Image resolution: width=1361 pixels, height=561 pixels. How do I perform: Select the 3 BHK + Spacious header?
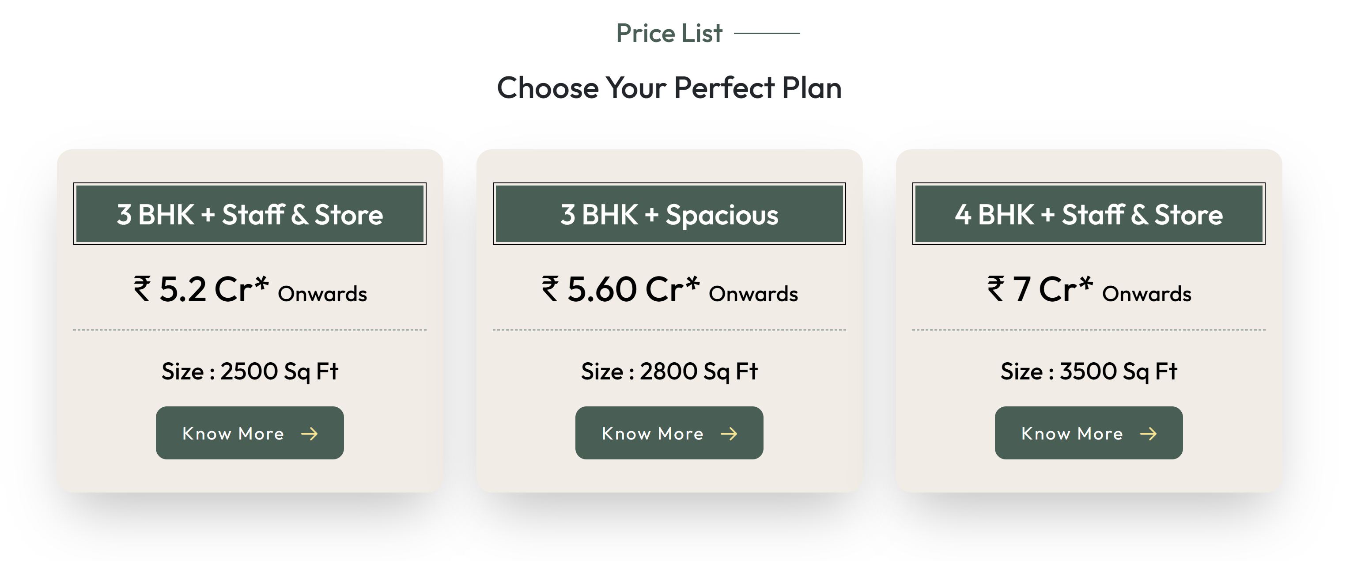[669, 214]
